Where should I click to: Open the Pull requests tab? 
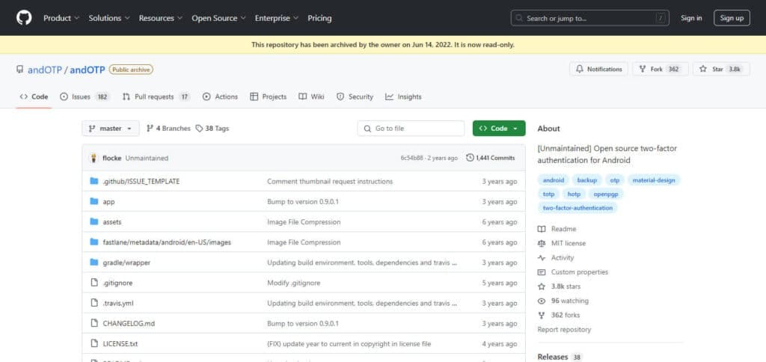click(x=156, y=96)
